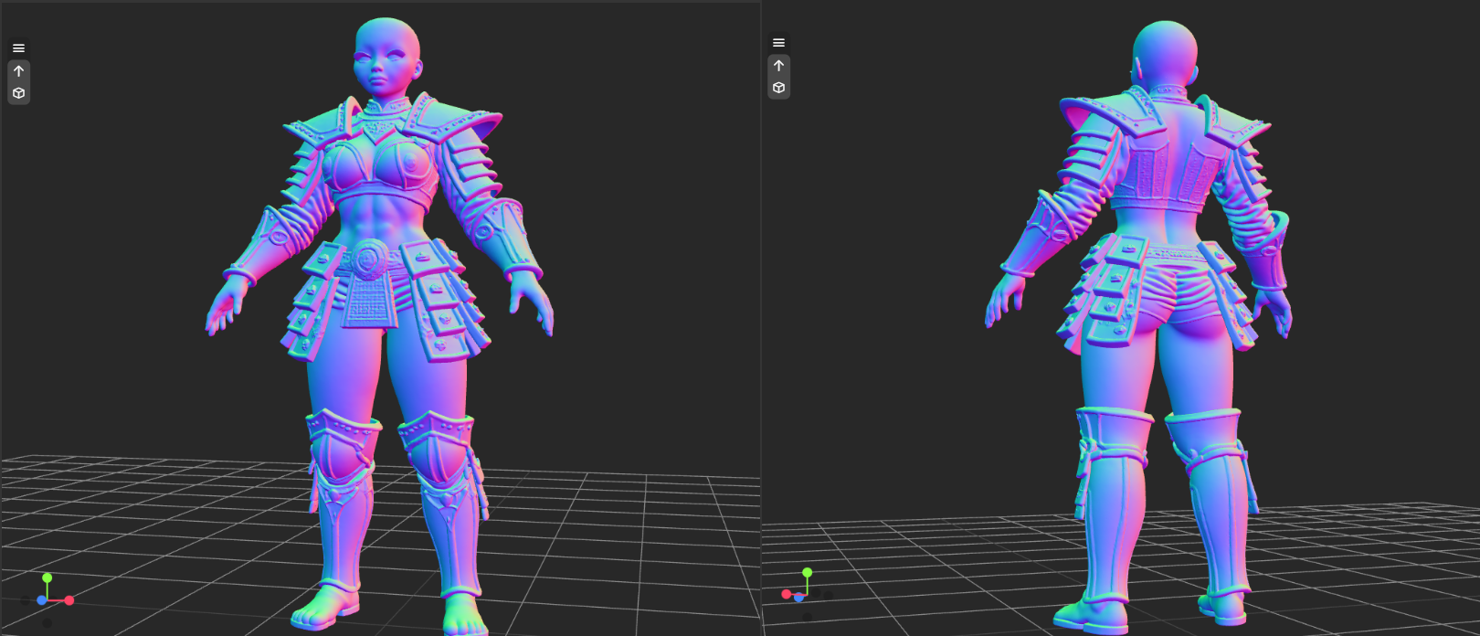
Task: Select back-view character model in right viewport
Action: coord(1139,326)
